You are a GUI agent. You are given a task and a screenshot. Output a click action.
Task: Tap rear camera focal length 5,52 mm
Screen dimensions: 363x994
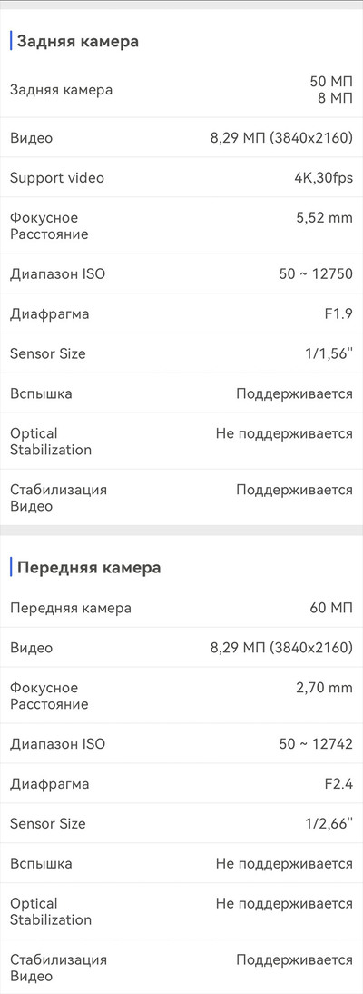point(324,218)
